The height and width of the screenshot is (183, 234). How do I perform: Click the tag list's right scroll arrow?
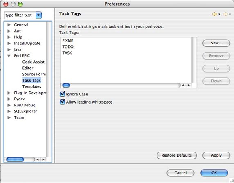tap(189, 85)
